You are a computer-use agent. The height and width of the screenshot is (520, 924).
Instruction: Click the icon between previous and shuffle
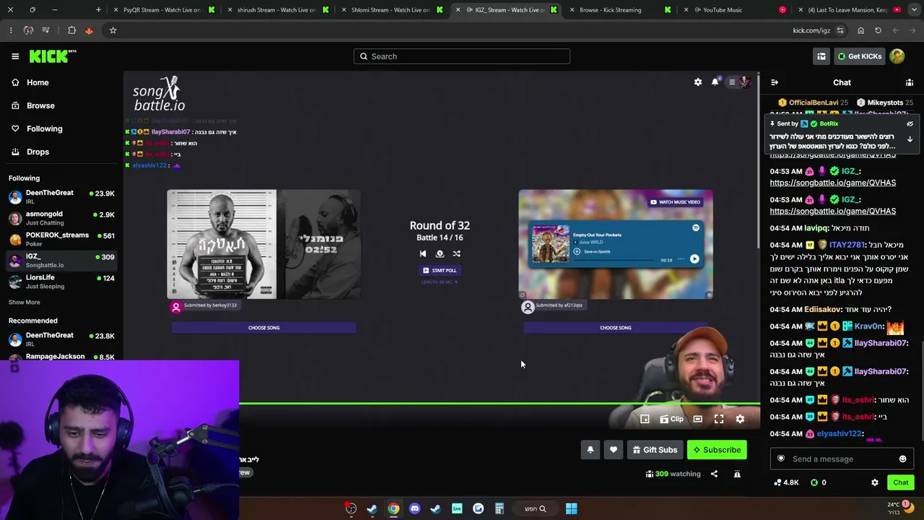(440, 253)
